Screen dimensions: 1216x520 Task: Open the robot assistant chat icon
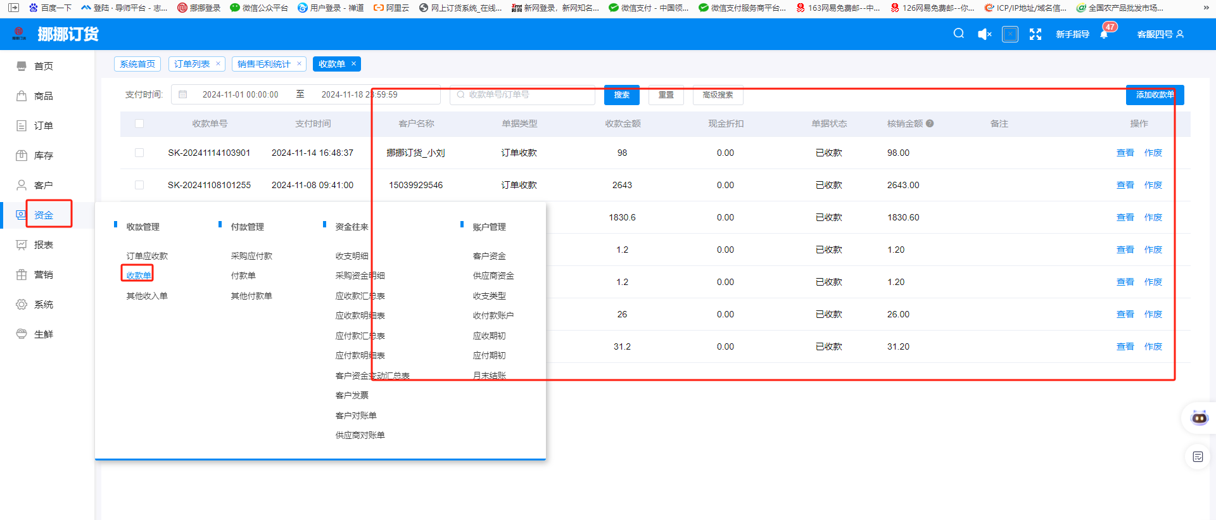(1199, 418)
